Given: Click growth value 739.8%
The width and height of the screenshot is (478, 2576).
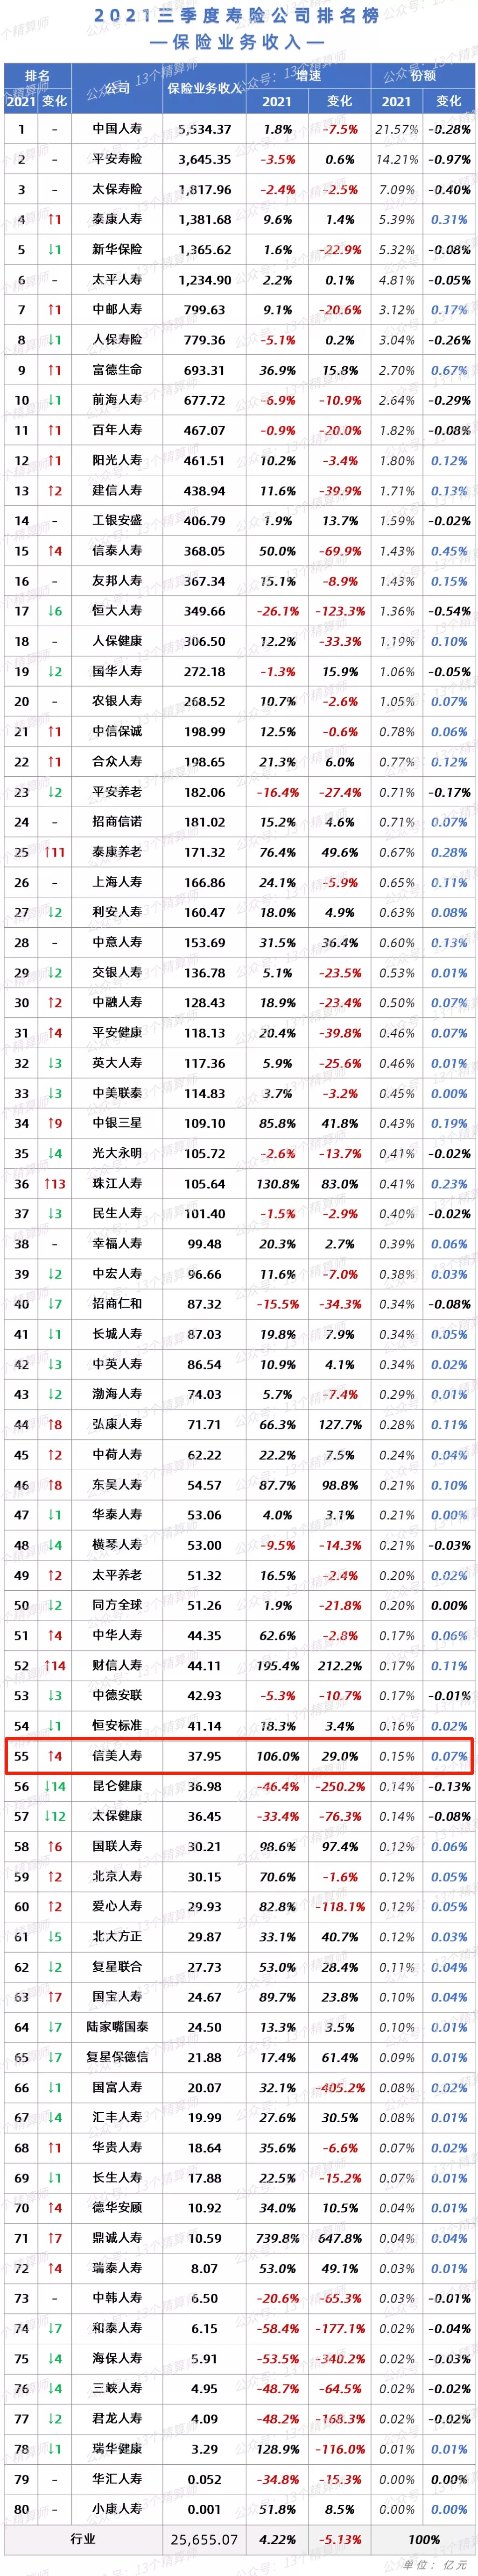Looking at the screenshot, I should click(x=277, y=2238).
